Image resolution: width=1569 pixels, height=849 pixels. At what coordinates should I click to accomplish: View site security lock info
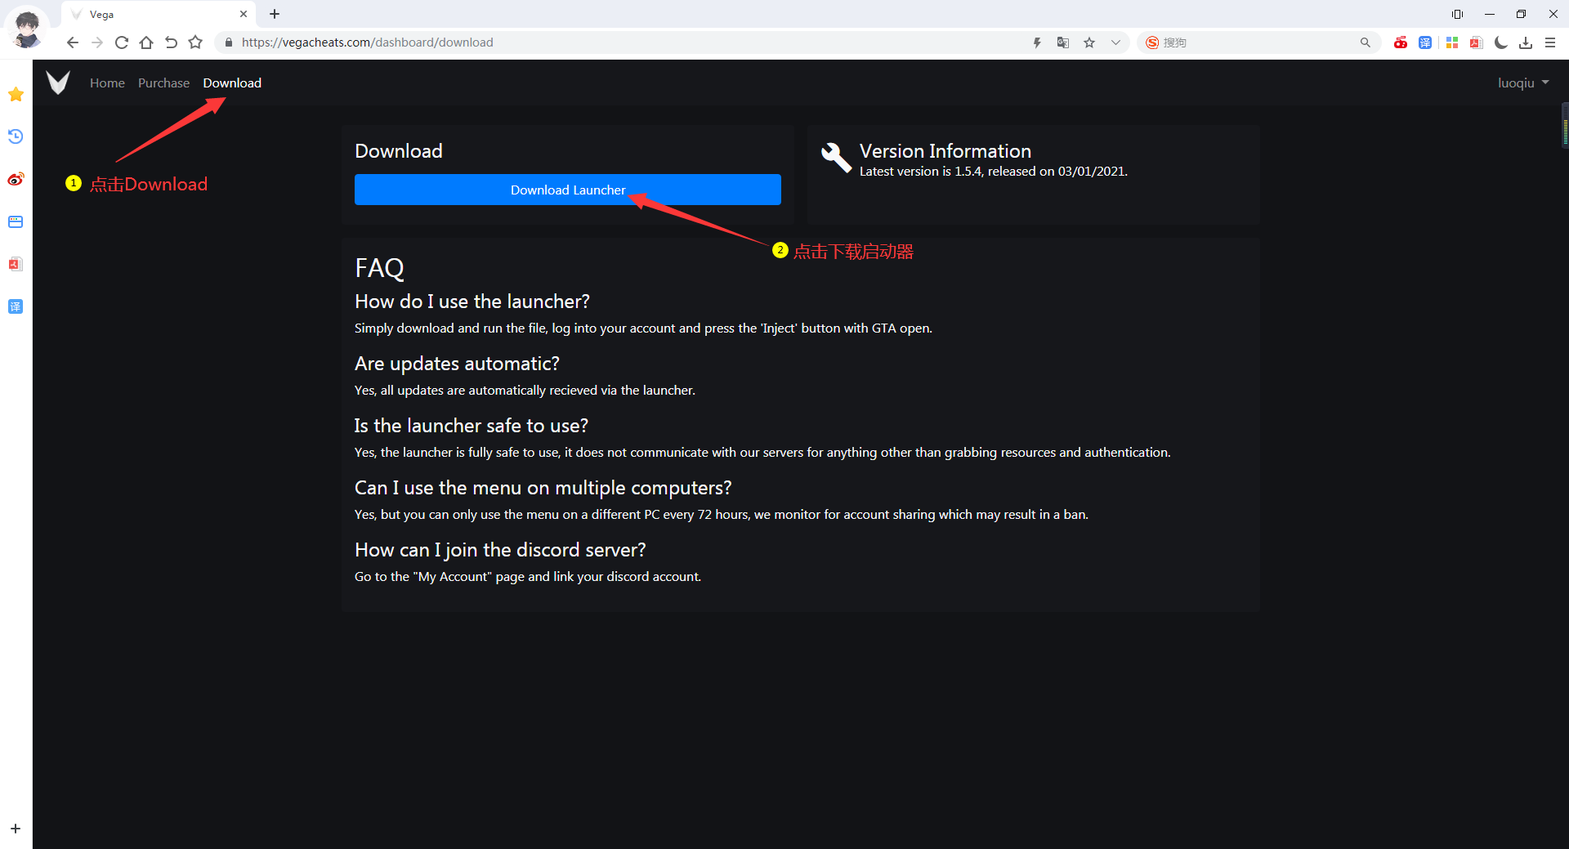229,42
